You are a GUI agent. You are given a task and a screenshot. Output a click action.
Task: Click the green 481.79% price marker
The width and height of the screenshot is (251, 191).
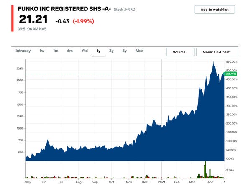click(230, 74)
